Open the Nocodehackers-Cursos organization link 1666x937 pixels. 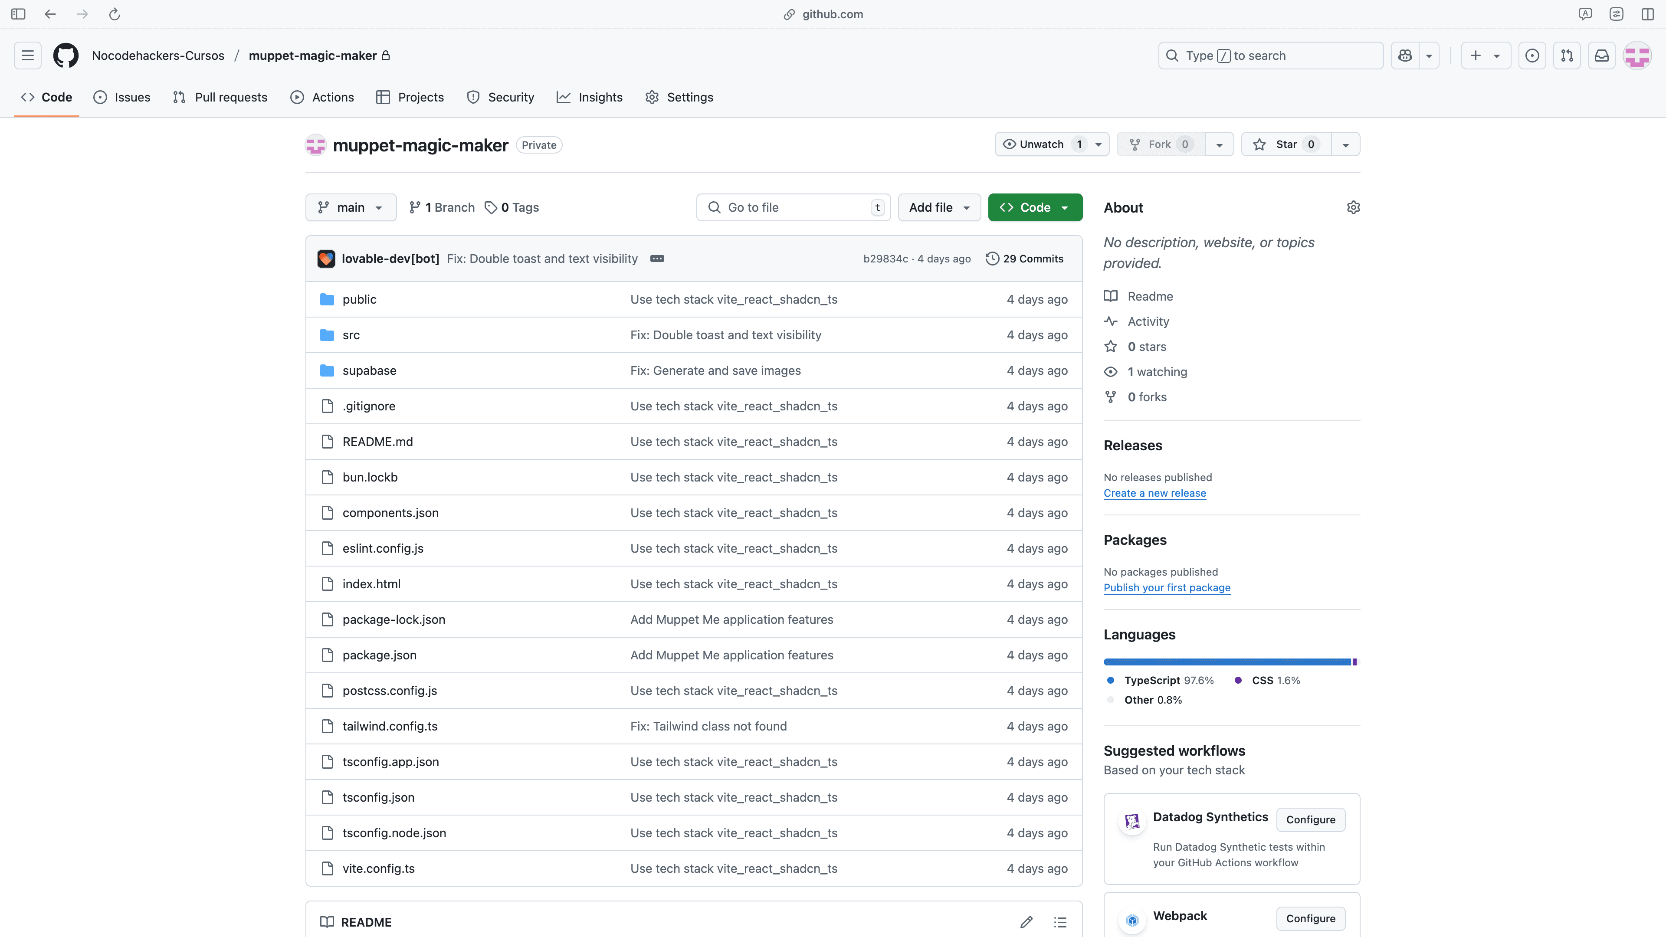158,56
